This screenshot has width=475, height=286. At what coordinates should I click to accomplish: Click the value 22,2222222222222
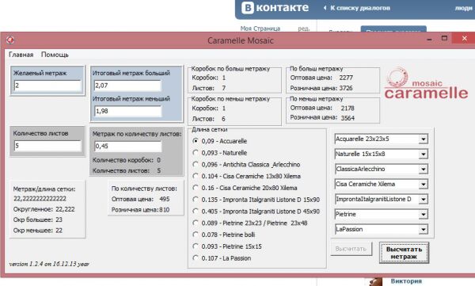pyautogui.click(x=40, y=199)
